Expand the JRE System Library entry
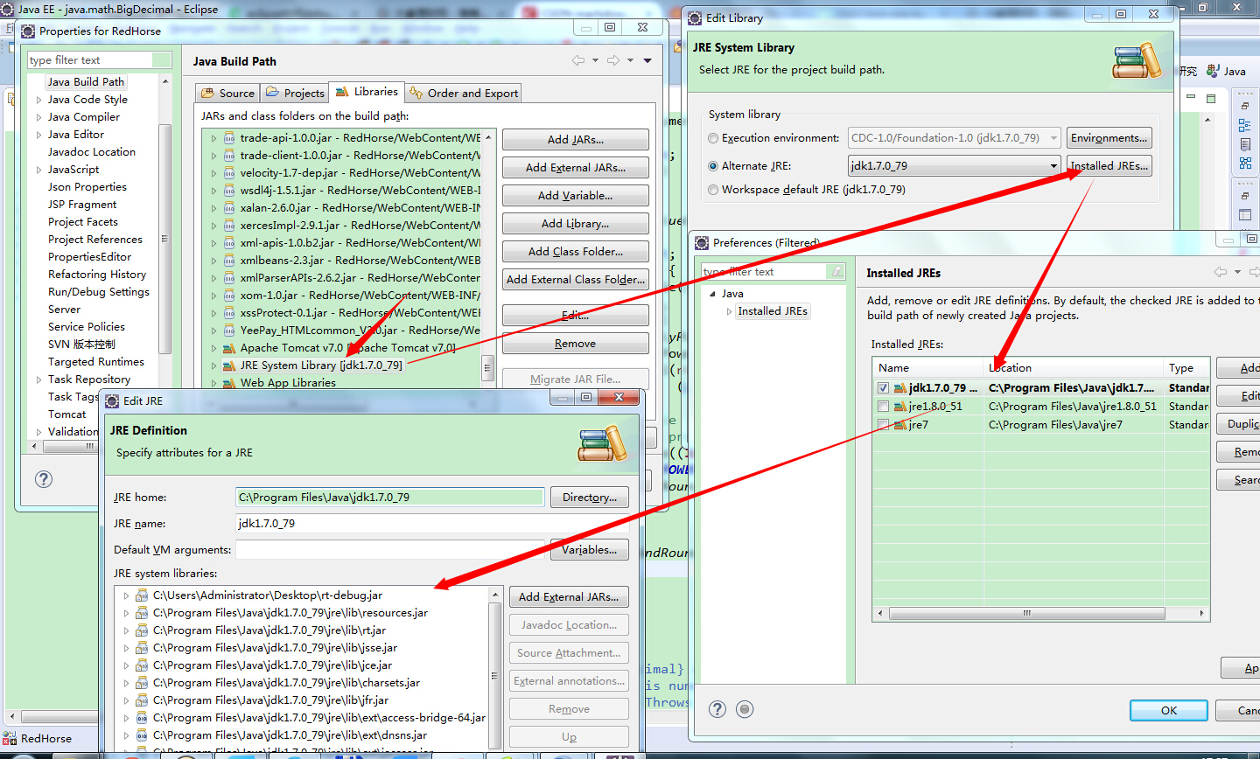This screenshot has width=1260, height=759. (213, 366)
